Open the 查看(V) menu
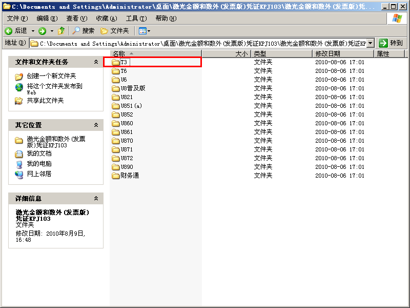This screenshot has width=410, height=308. pos(76,18)
